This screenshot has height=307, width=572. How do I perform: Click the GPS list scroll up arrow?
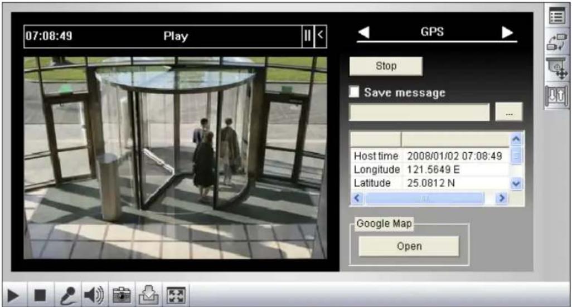pyautogui.click(x=516, y=139)
